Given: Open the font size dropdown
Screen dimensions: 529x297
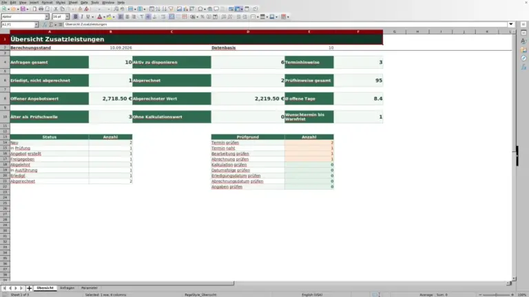Looking at the screenshot, I should coord(67,16).
